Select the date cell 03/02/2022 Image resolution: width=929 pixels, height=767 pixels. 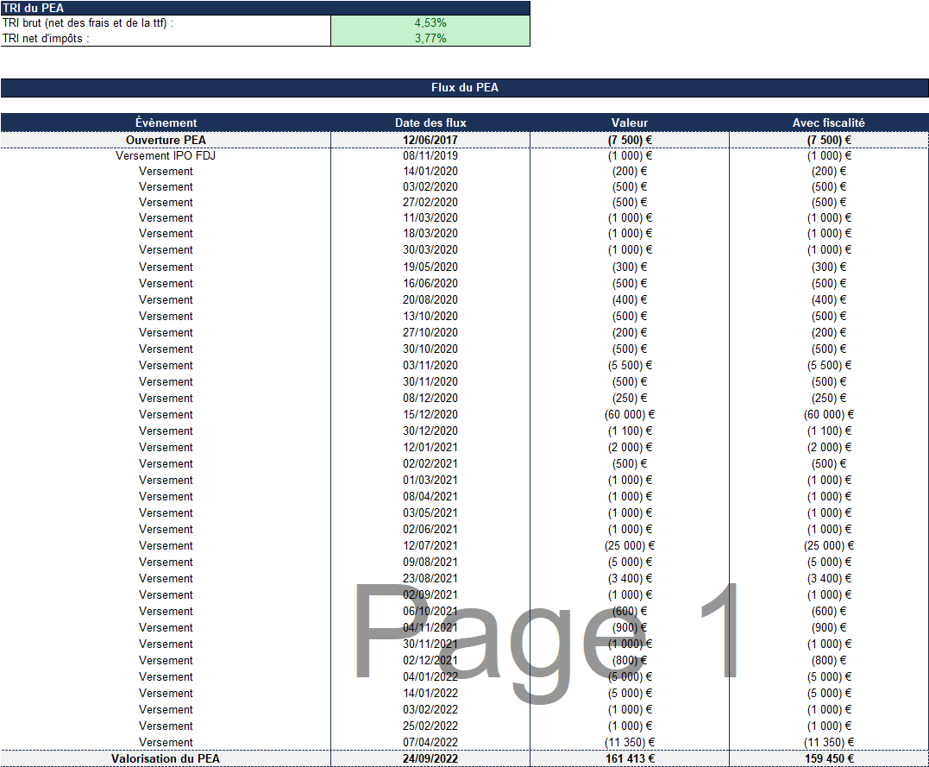click(x=430, y=710)
